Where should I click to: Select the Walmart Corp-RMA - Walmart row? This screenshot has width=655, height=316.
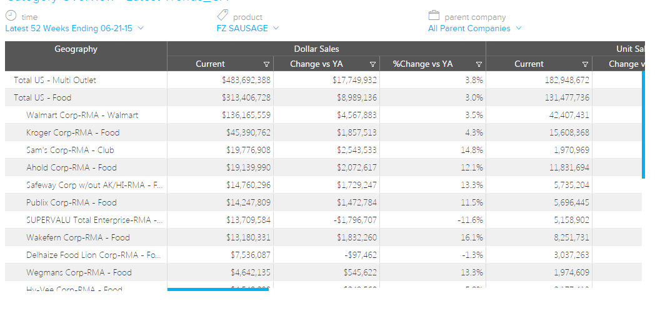[x=82, y=115]
